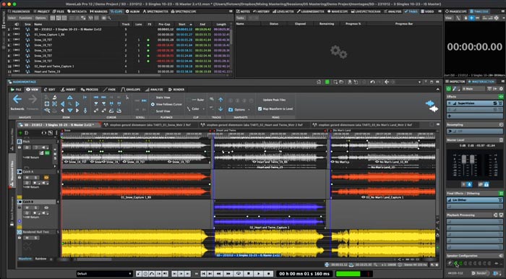
Task: Open the Markers tool window tab
Action: pos(98,12)
